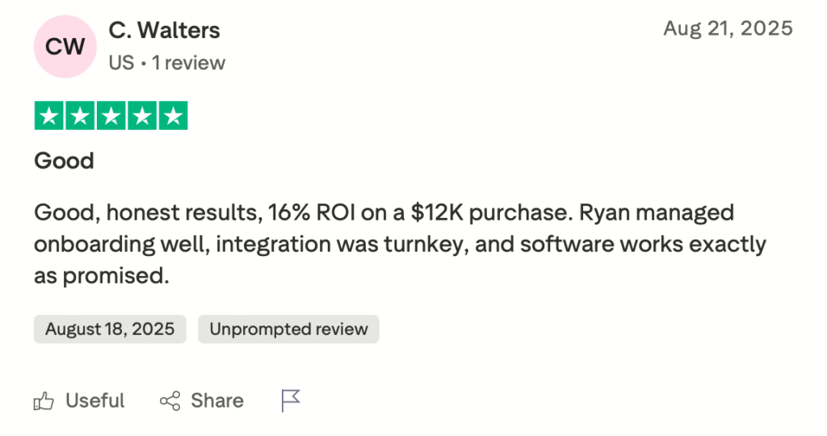Open C. Walters' reviewer profile name
The image size is (827, 436).
click(x=164, y=31)
